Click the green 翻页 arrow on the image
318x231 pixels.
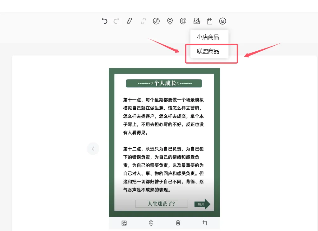[202, 204]
